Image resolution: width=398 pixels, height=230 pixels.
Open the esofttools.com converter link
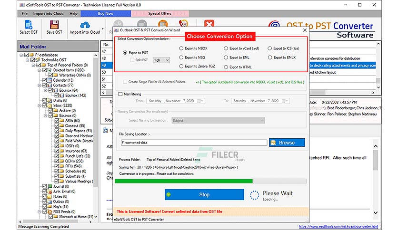[x=338, y=227]
